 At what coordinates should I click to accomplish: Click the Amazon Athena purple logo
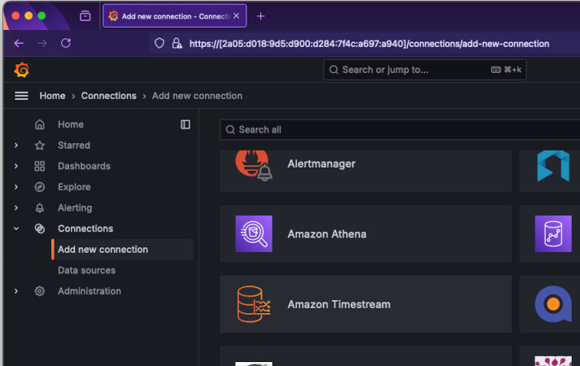pos(254,233)
